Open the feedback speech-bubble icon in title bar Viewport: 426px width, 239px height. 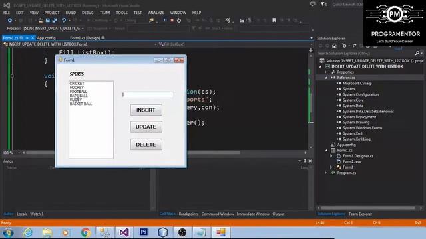click(313, 4)
